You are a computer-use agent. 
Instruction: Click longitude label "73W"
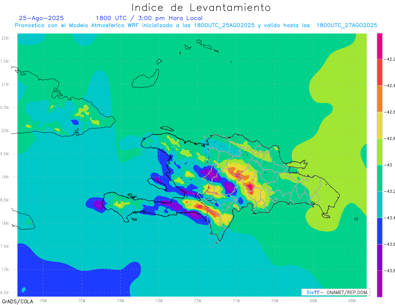click(159, 300)
